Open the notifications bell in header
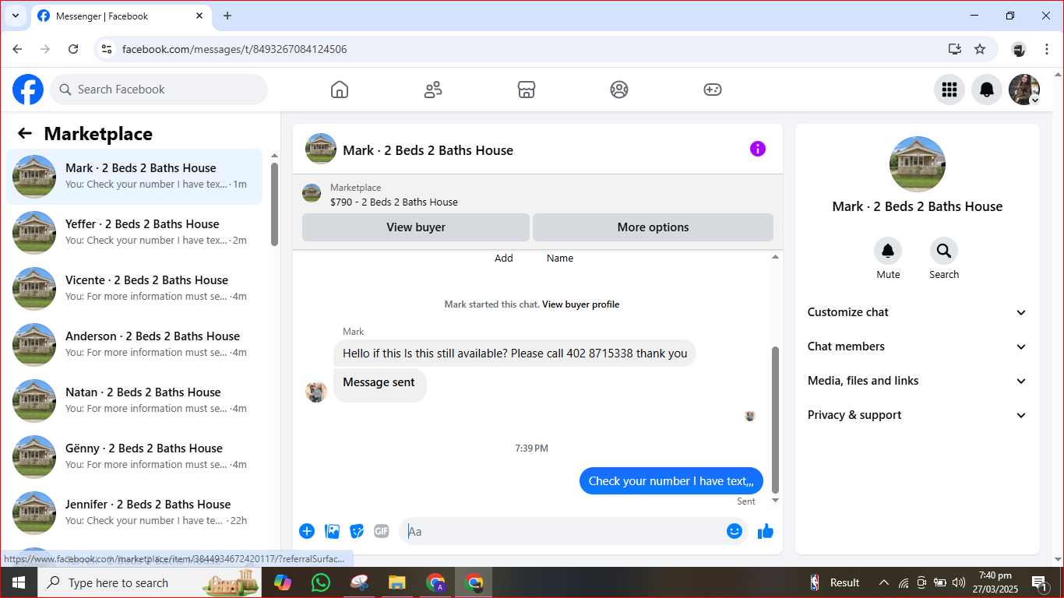This screenshot has width=1064, height=598. 987,90
